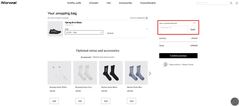Open the Merino Socks Blue thumbnail

136,73
